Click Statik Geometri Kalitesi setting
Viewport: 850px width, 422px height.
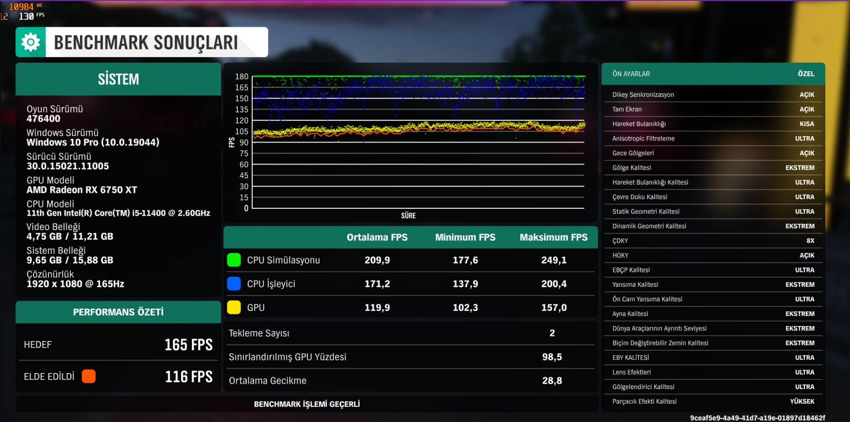click(713, 211)
